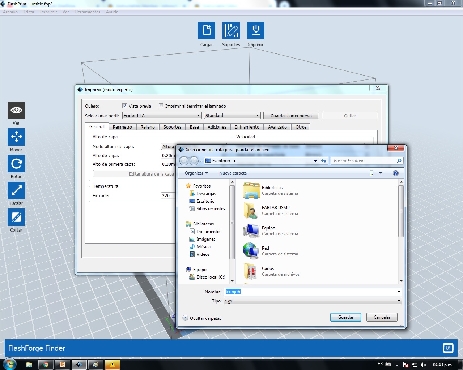Select the Ver eye tool
The height and width of the screenshot is (370, 463).
(x=16, y=110)
